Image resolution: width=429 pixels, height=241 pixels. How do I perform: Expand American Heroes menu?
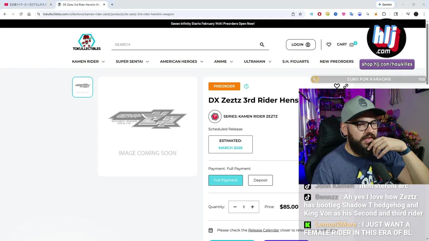[x=182, y=62]
